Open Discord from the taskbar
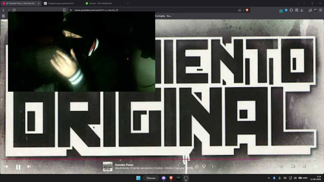324x182 pixels. (x=164, y=178)
